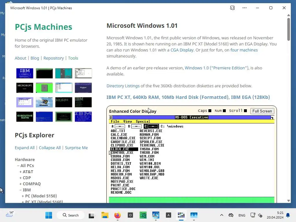Viewport: 296px width, 222px height.
Task: Show hidden tray icons chevron
Action: pyautogui.click(x=222, y=215)
